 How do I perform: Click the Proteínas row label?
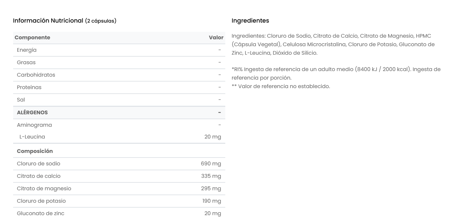point(29,87)
